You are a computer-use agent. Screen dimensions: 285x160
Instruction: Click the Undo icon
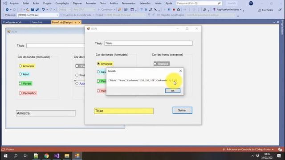coord(43,10)
